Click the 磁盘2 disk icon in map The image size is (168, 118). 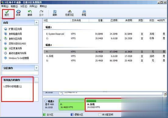tap(46, 101)
